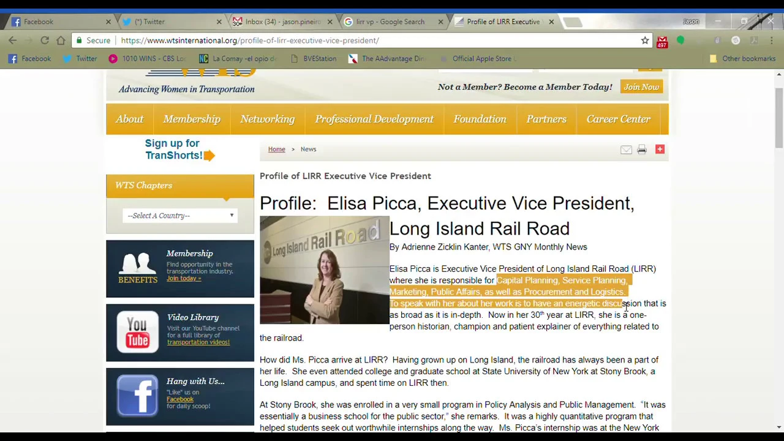Switch to the Gmail Inbox tab
The width and height of the screenshot is (784, 441).
point(282,22)
